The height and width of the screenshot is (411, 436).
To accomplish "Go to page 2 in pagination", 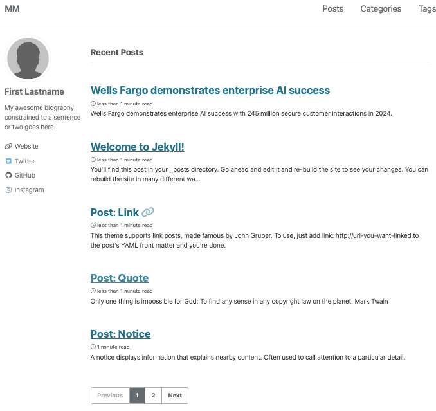I will click(153, 396).
